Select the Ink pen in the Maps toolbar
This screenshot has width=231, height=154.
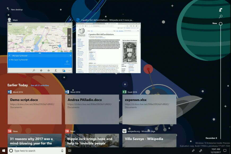pos(56,70)
